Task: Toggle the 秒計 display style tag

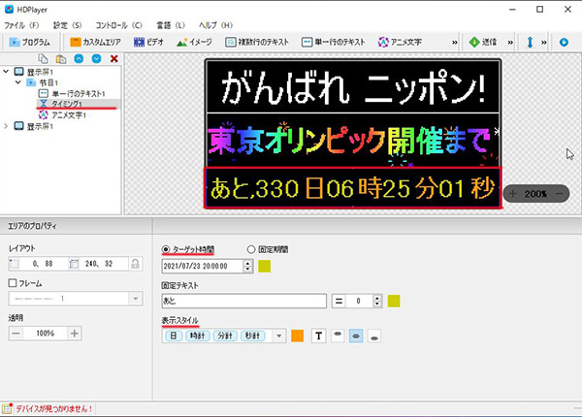Action: point(252,336)
